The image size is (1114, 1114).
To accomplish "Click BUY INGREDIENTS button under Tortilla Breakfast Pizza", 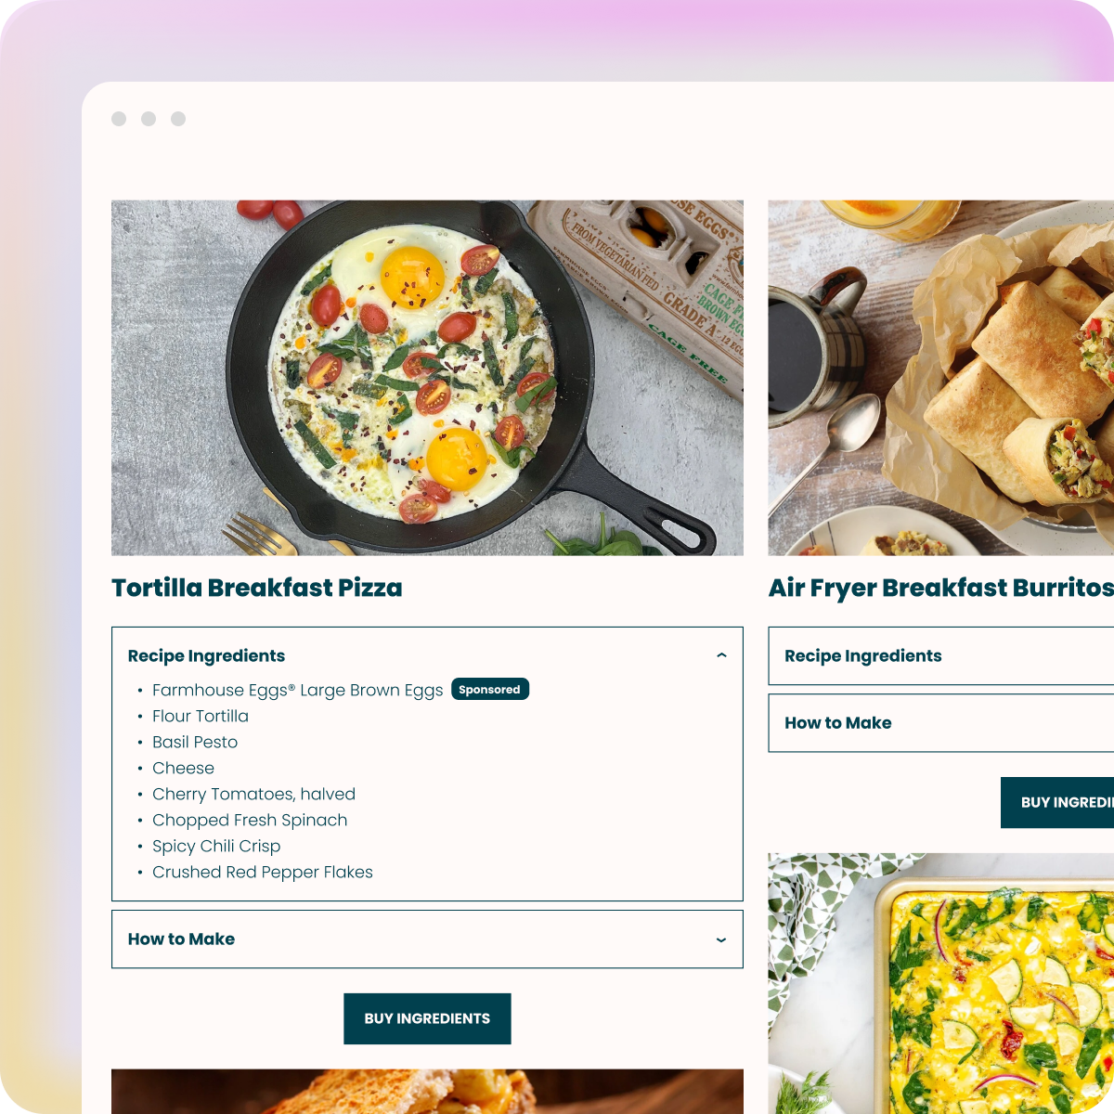I will [427, 1018].
